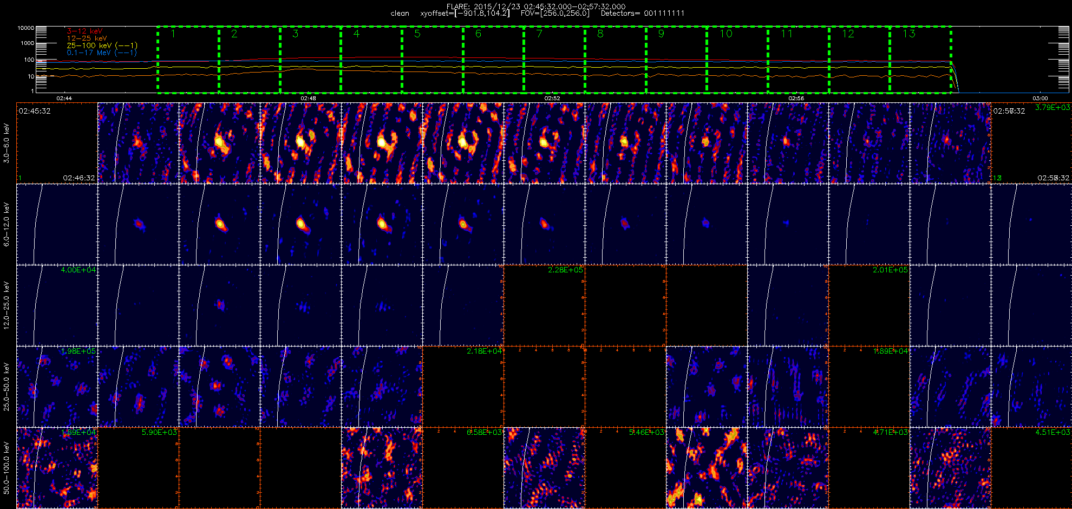The image size is (1072, 509).
Task: Click the green '1.98E+05' value
Action: pos(78,351)
